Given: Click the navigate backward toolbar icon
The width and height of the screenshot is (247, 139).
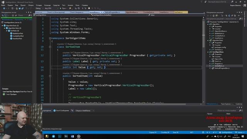Looking at the screenshot, I should [x=4, y=8].
